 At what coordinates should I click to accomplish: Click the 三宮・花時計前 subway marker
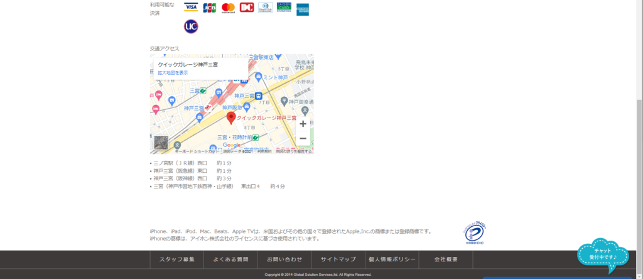[256, 138]
